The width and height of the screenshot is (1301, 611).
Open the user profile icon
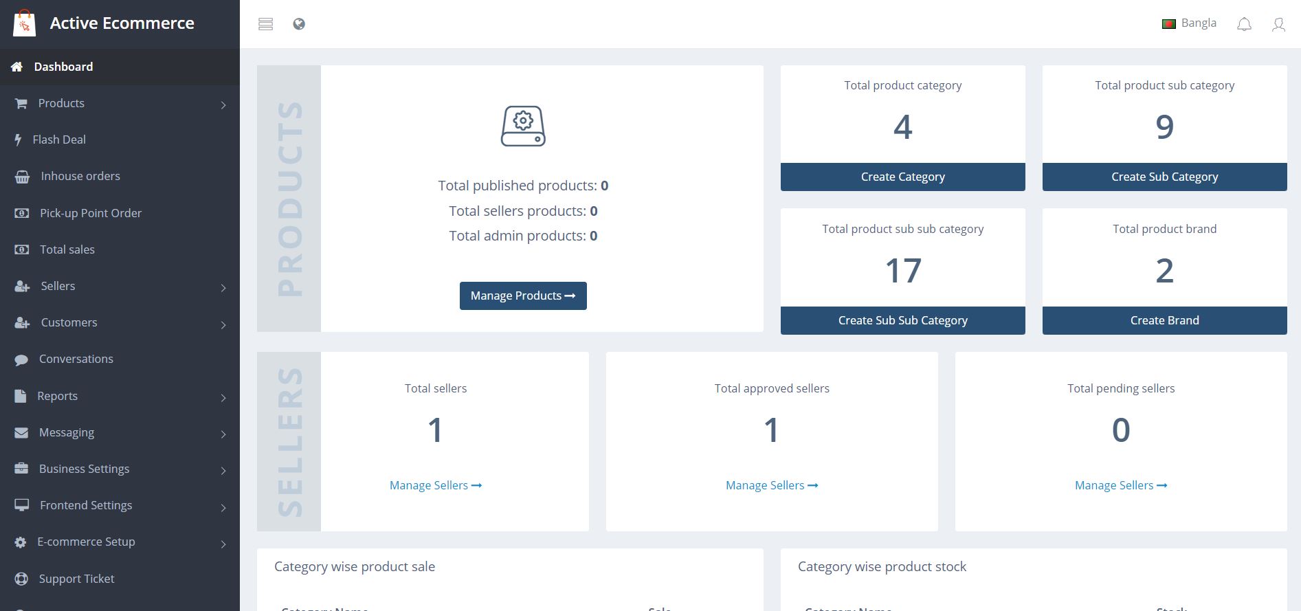tap(1278, 25)
